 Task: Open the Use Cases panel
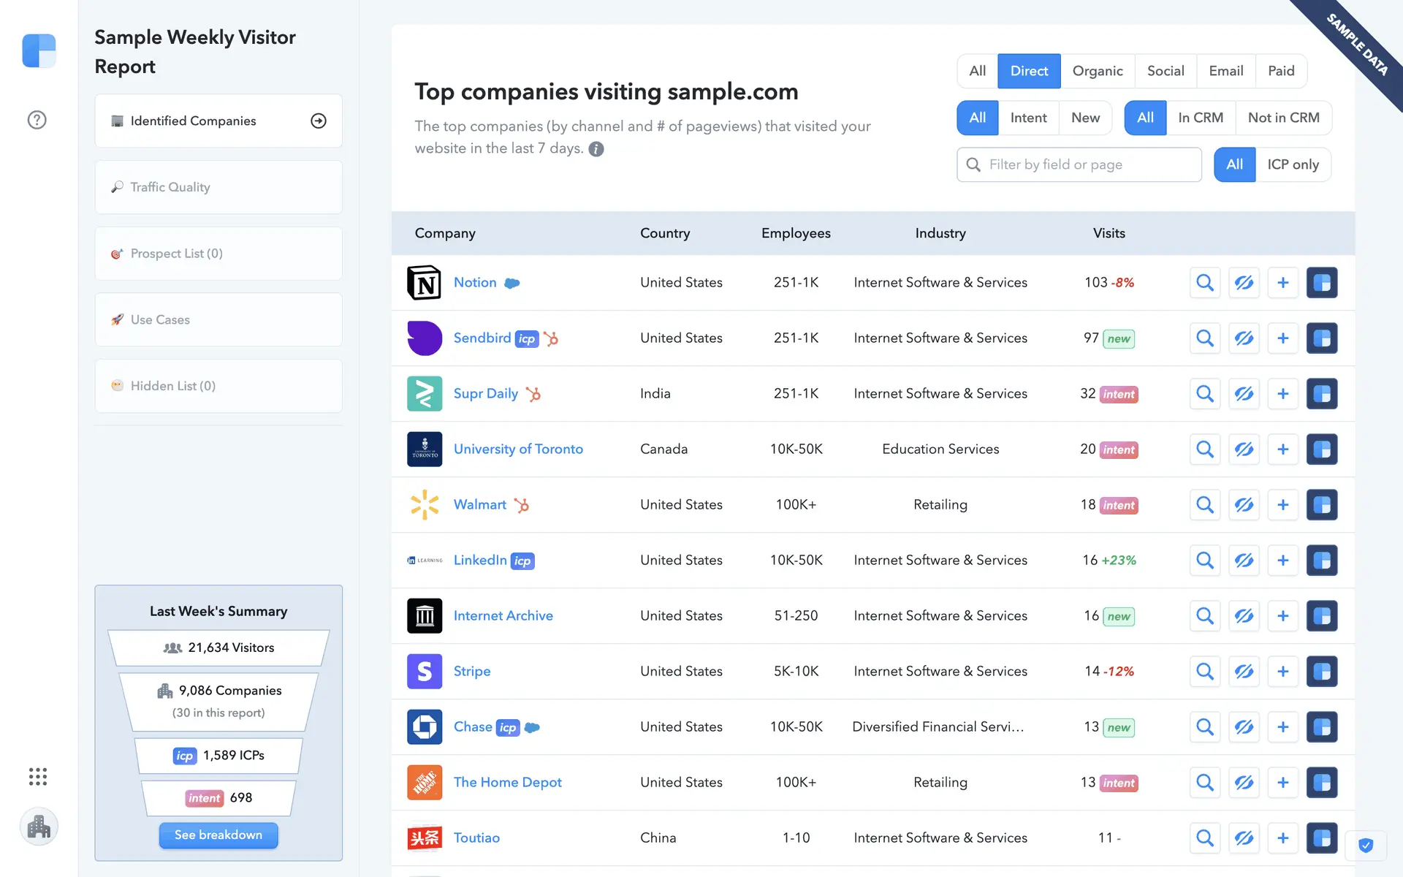coord(218,320)
